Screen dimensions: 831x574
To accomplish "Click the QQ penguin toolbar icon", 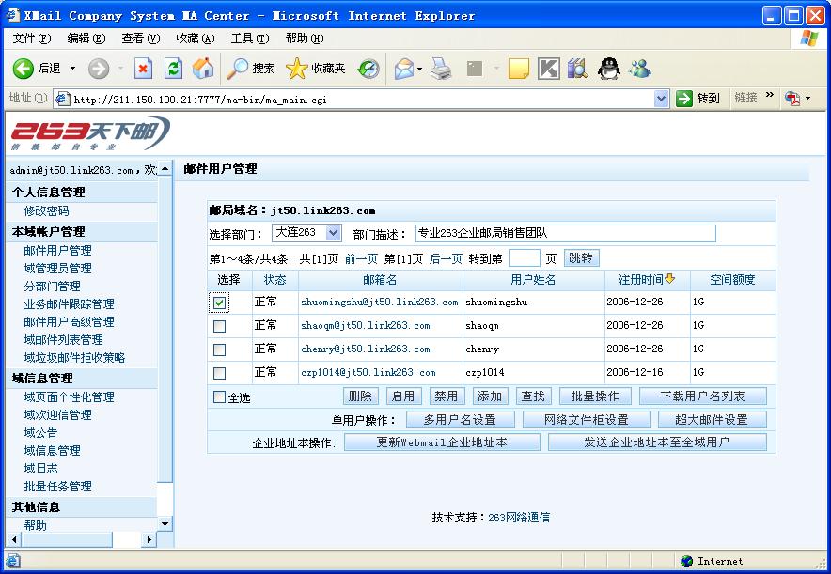I will tap(609, 69).
